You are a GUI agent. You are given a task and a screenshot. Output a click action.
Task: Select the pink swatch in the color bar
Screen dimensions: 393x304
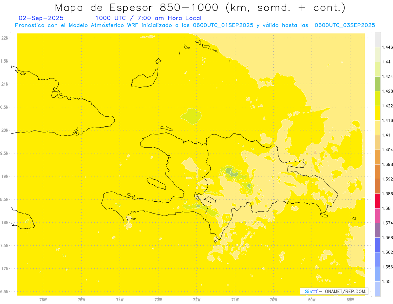[378, 215]
